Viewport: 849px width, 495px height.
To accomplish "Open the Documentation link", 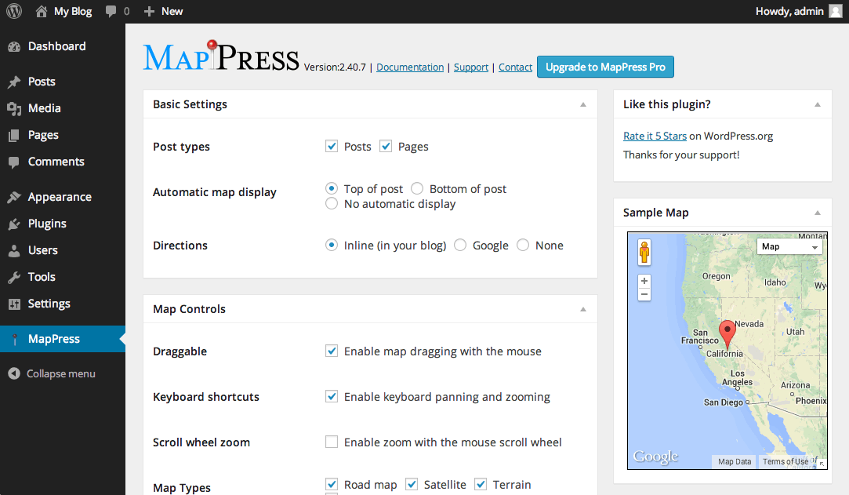I will click(x=410, y=67).
